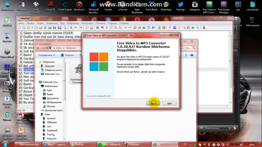
Task: Open the Файл menu in AkelPad
Action: point(21,23)
